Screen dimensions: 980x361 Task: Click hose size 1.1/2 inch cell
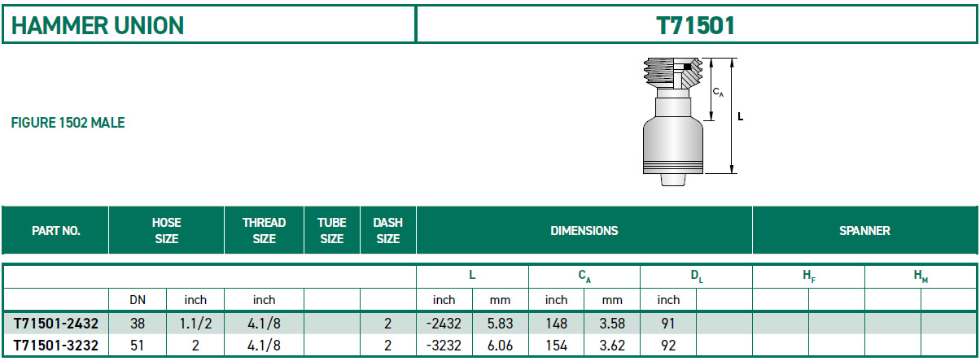(x=195, y=323)
